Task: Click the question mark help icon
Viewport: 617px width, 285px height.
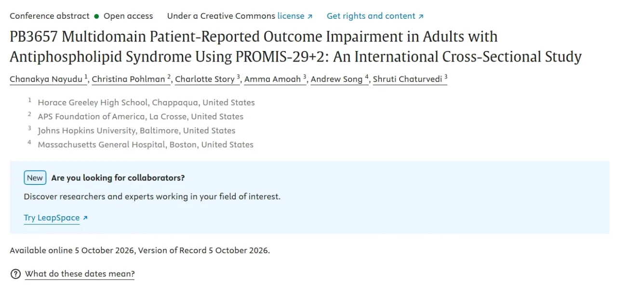Action: (15, 274)
